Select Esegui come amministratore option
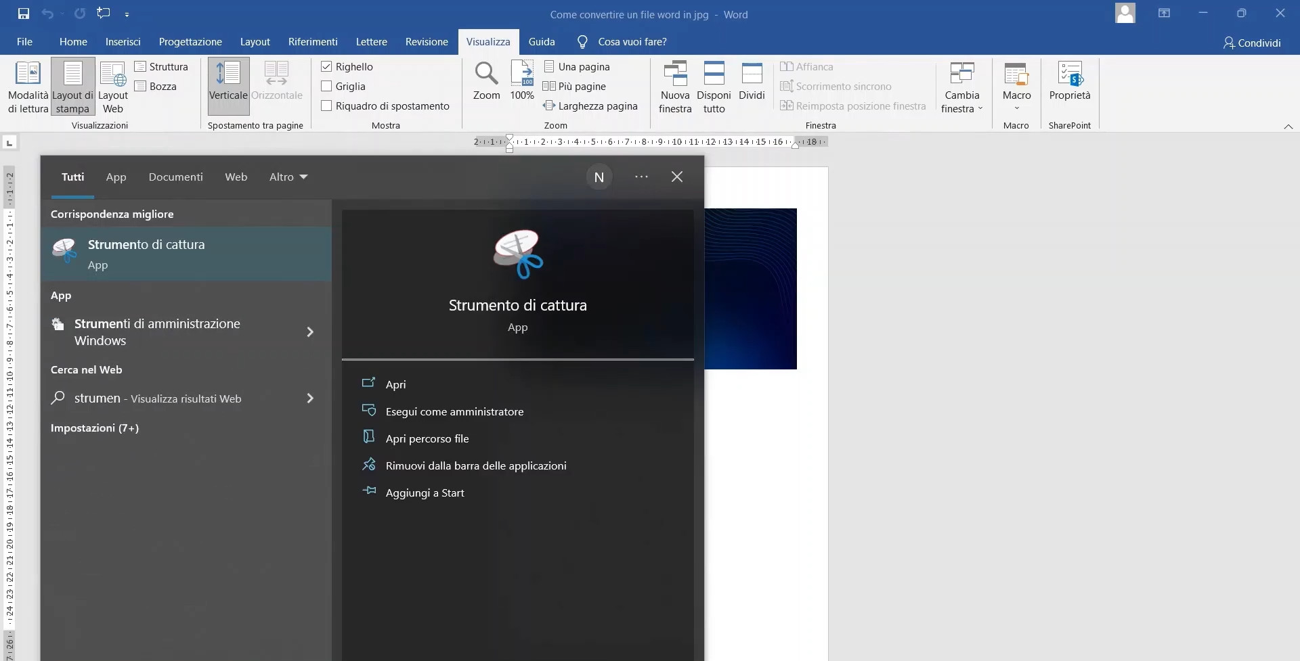This screenshot has width=1300, height=661. tap(454, 411)
